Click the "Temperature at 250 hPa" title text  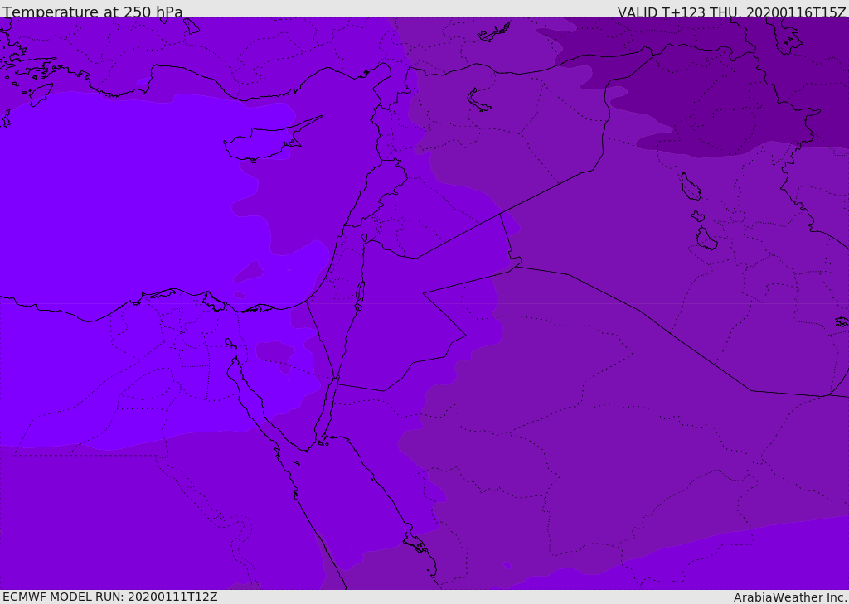[93, 12]
